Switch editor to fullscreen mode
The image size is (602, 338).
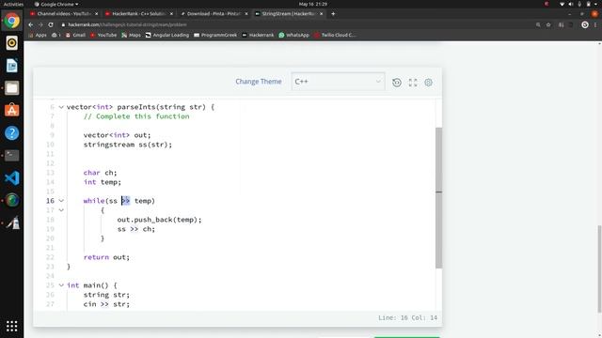tap(413, 83)
